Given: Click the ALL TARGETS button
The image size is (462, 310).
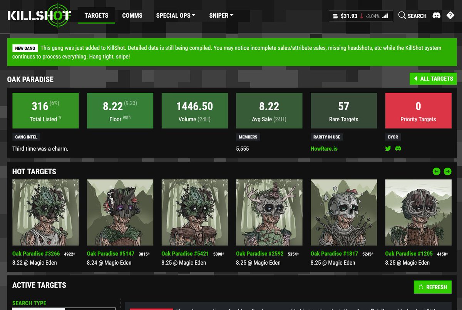Looking at the screenshot, I should point(433,78).
